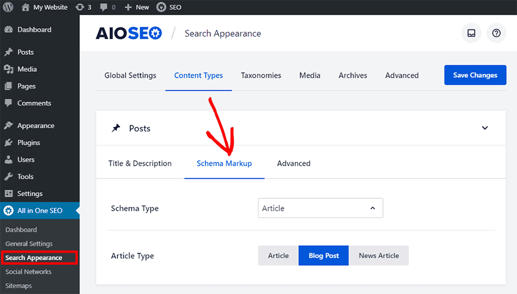The height and width of the screenshot is (294, 517).
Task: Click the updates icon showing 3
Action: [x=83, y=7]
